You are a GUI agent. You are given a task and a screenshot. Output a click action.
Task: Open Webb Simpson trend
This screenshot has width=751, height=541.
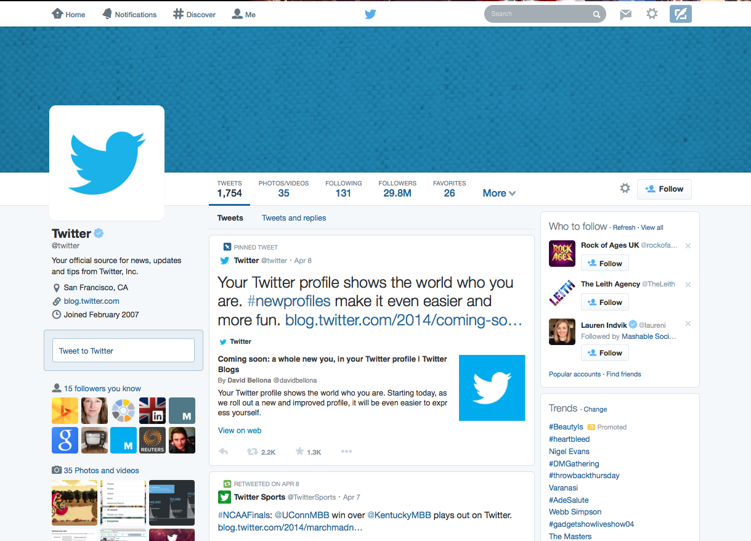point(575,512)
